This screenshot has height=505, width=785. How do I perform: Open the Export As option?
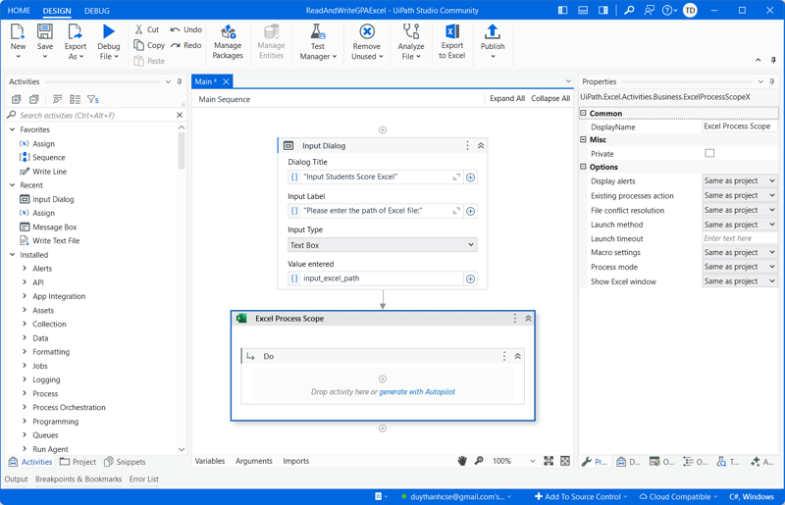76,41
